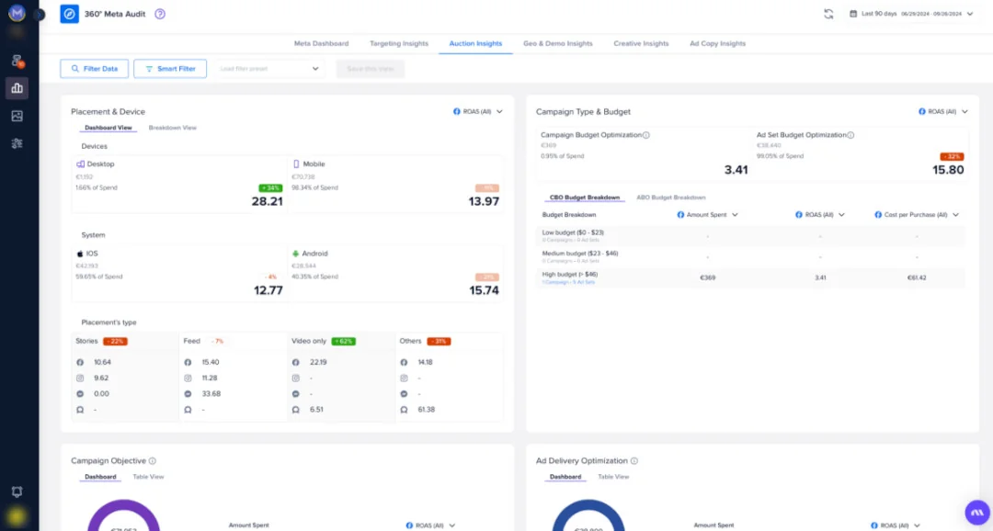Open Ad Delivery Optimization ROAS (All) dropdown
This screenshot has height=531, width=993.
896,525
